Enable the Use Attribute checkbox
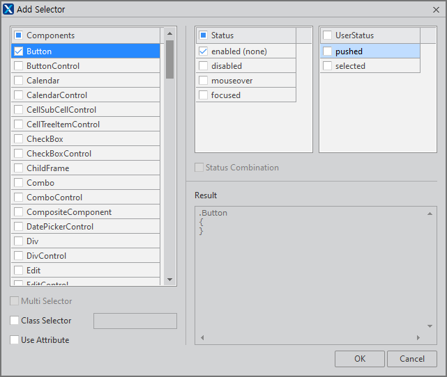 pyautogui.click(x=15, y=340)
